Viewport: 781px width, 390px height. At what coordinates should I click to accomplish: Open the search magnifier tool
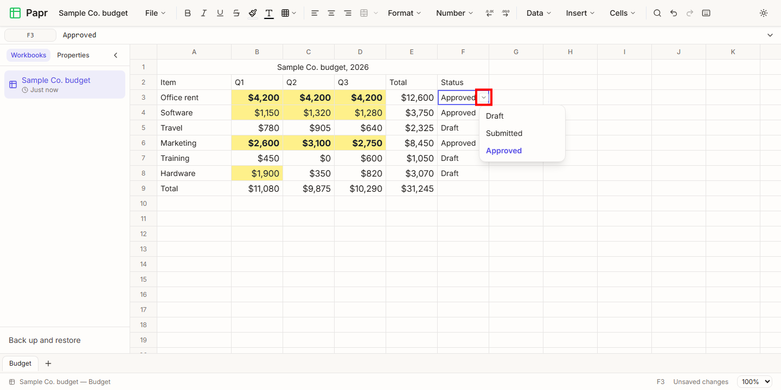[x=657, y=13]
